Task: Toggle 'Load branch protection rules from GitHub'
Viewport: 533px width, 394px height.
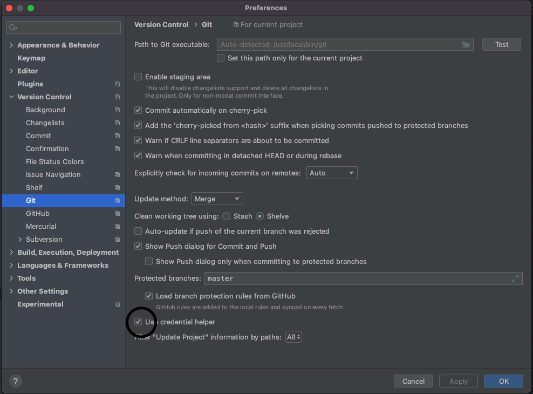Action: pyautogui.click(x=149, y=296)
